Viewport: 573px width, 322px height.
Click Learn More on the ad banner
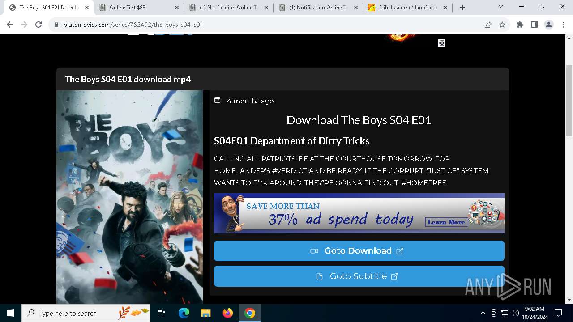[446, 222]
